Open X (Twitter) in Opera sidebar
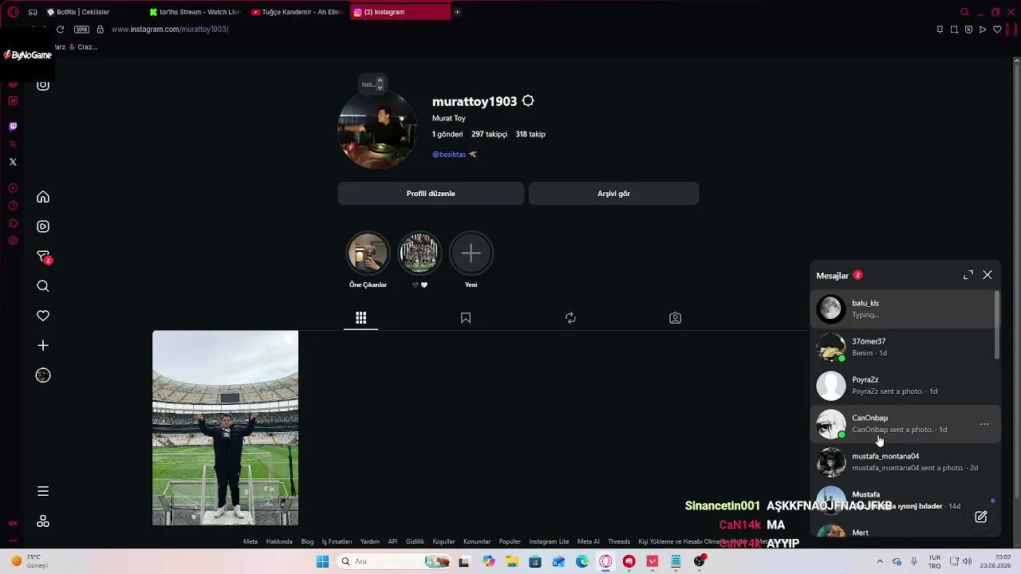1021x574 pixels. click(x=13, y=162)
